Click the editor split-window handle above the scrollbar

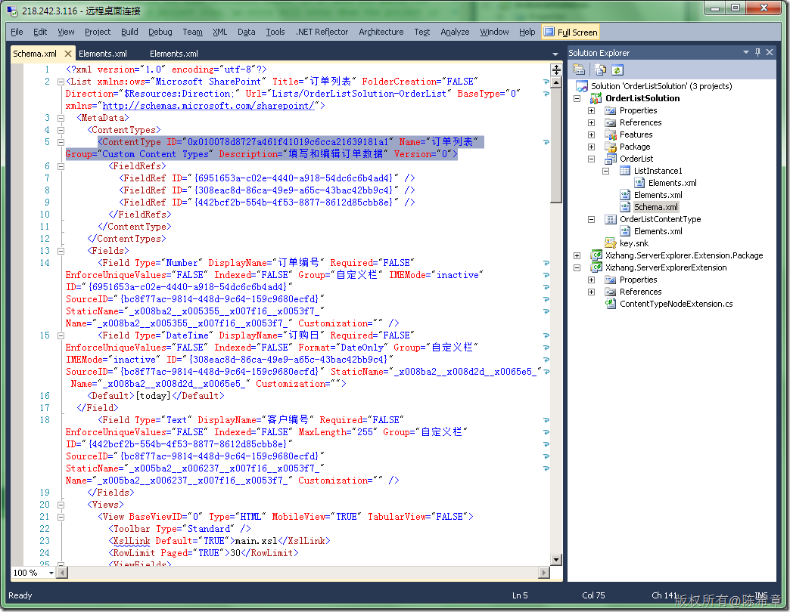[556, 70]
